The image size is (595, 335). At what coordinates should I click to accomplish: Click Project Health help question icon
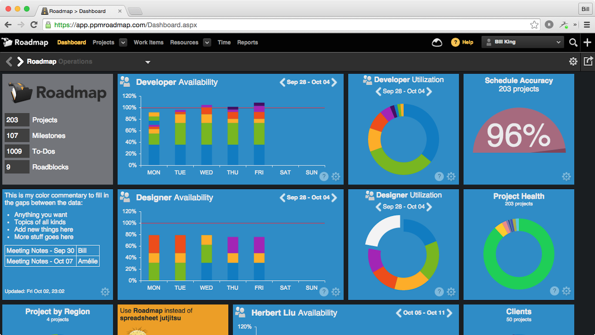click(x=554, y=291)
